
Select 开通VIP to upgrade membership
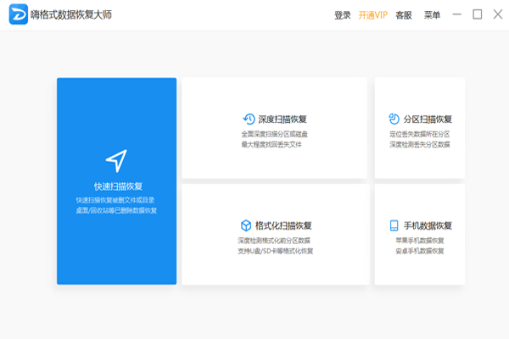[x=373, y=15]
